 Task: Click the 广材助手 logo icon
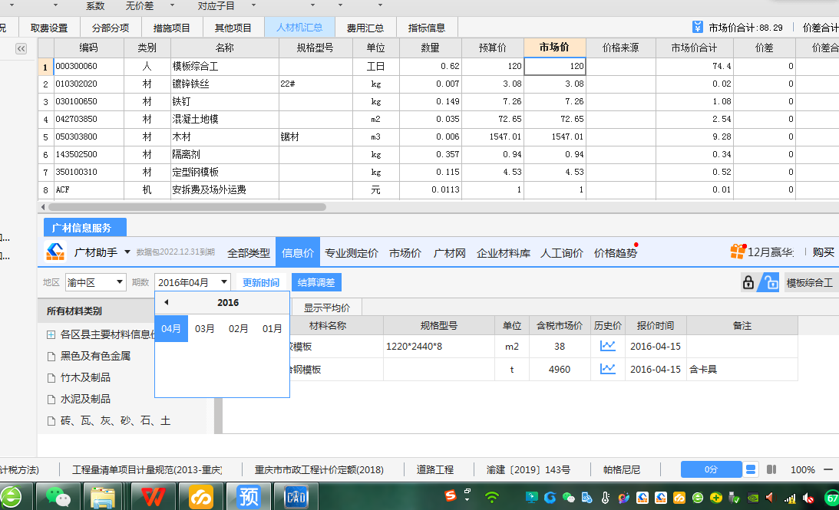(x=55, y=252)
